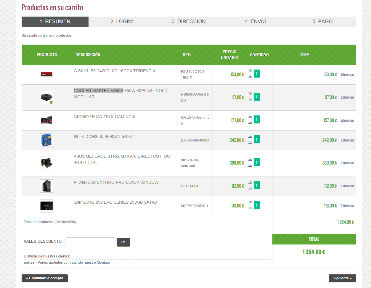371x288 pixels.
Task: Decrease quantity of G.SKILL Trident X
Action: pyautogui.click(x=250, y=77)
